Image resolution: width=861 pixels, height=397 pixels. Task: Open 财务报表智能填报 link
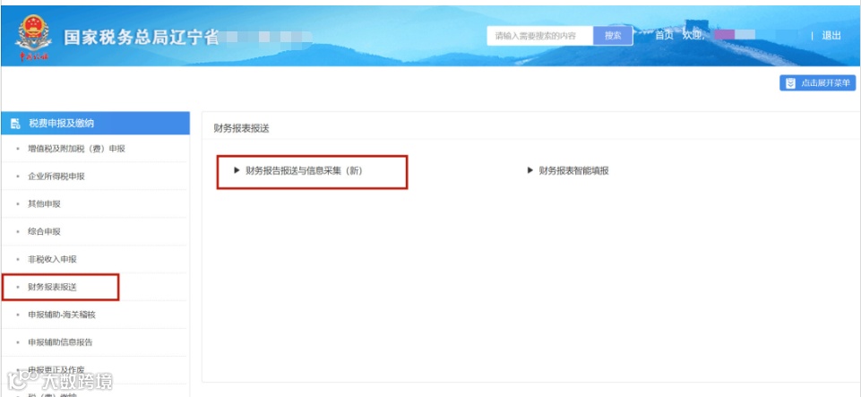point(573,171)
